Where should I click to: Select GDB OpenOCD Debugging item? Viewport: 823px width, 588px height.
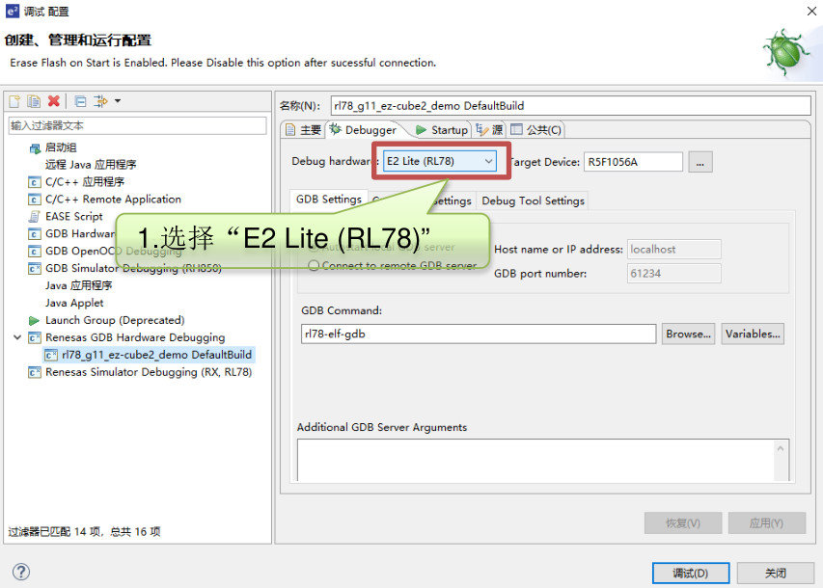tap(114, 252)
